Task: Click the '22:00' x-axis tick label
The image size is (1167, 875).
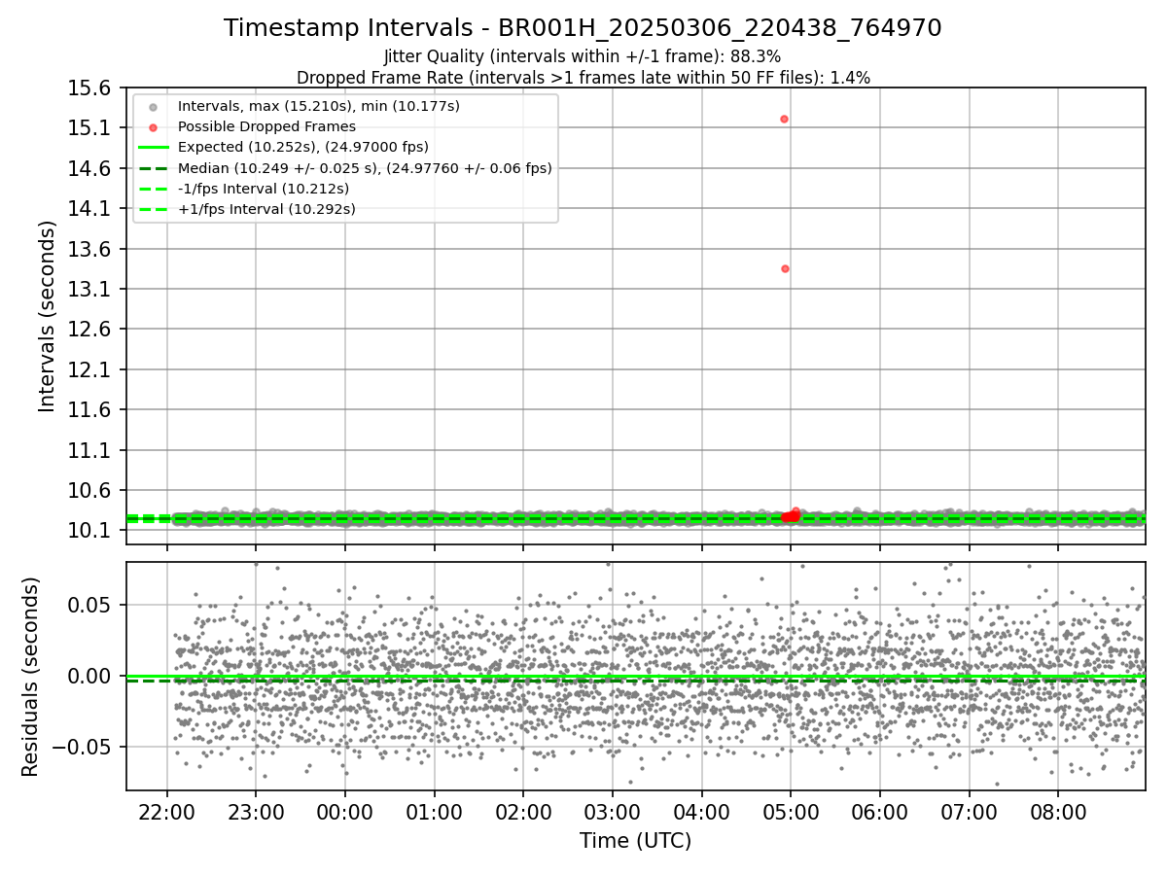Action: (167, 812)
